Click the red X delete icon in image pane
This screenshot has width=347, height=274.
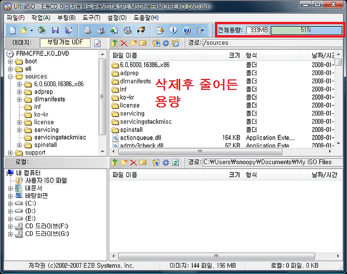124,43
